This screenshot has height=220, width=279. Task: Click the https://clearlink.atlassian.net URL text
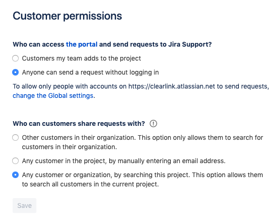pyautogui.click(x=172, y=86)
